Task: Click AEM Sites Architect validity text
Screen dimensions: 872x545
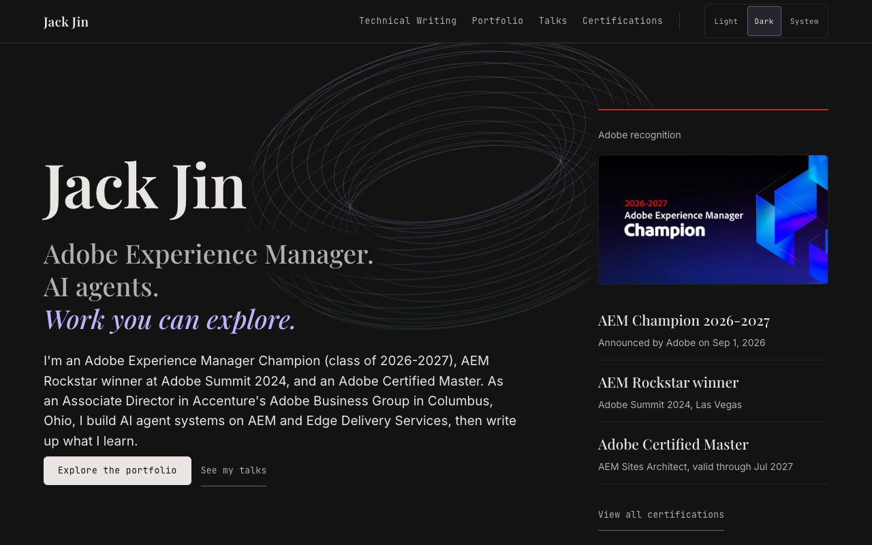Action: pyautogui.click(x=696, y=467)
